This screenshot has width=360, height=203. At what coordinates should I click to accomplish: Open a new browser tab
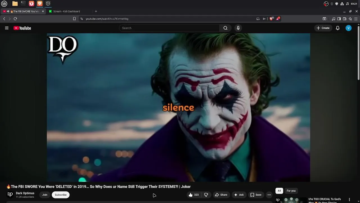(96, 11)
